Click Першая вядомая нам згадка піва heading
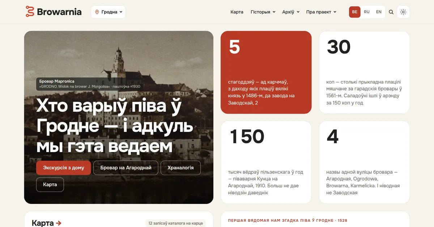This screenshot has width=434, height=227. click(288, 220)
